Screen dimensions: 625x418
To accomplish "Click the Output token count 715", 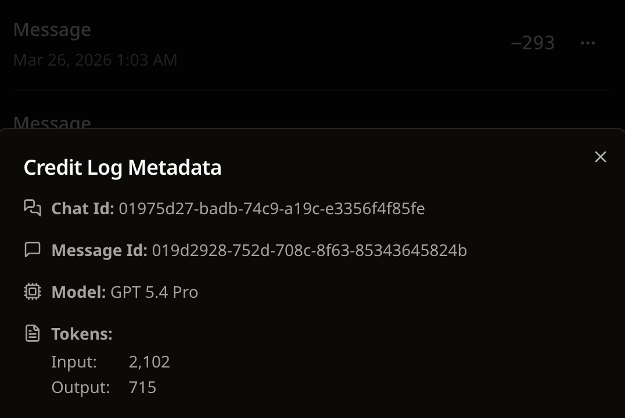I will coord(142,387).
